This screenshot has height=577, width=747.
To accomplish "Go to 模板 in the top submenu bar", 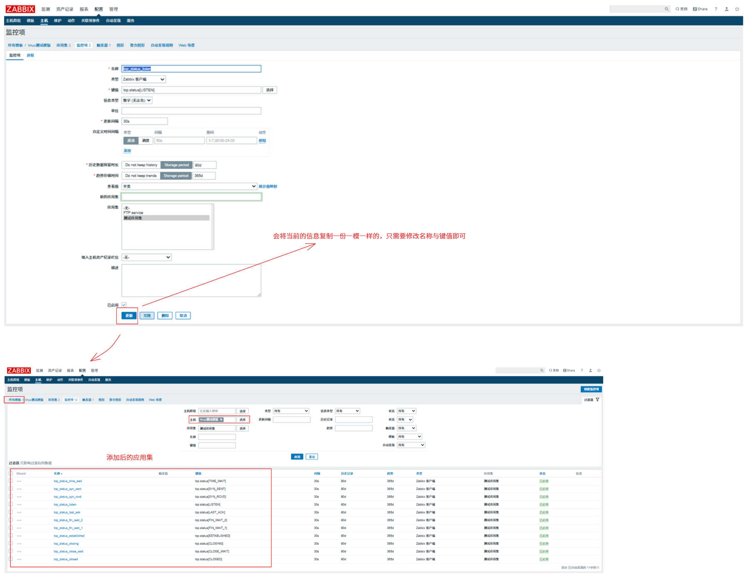I will [30, 21].
